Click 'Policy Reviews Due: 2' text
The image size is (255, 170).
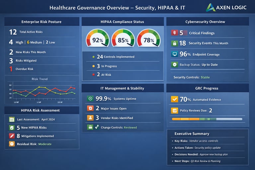(x=196, y=111)
